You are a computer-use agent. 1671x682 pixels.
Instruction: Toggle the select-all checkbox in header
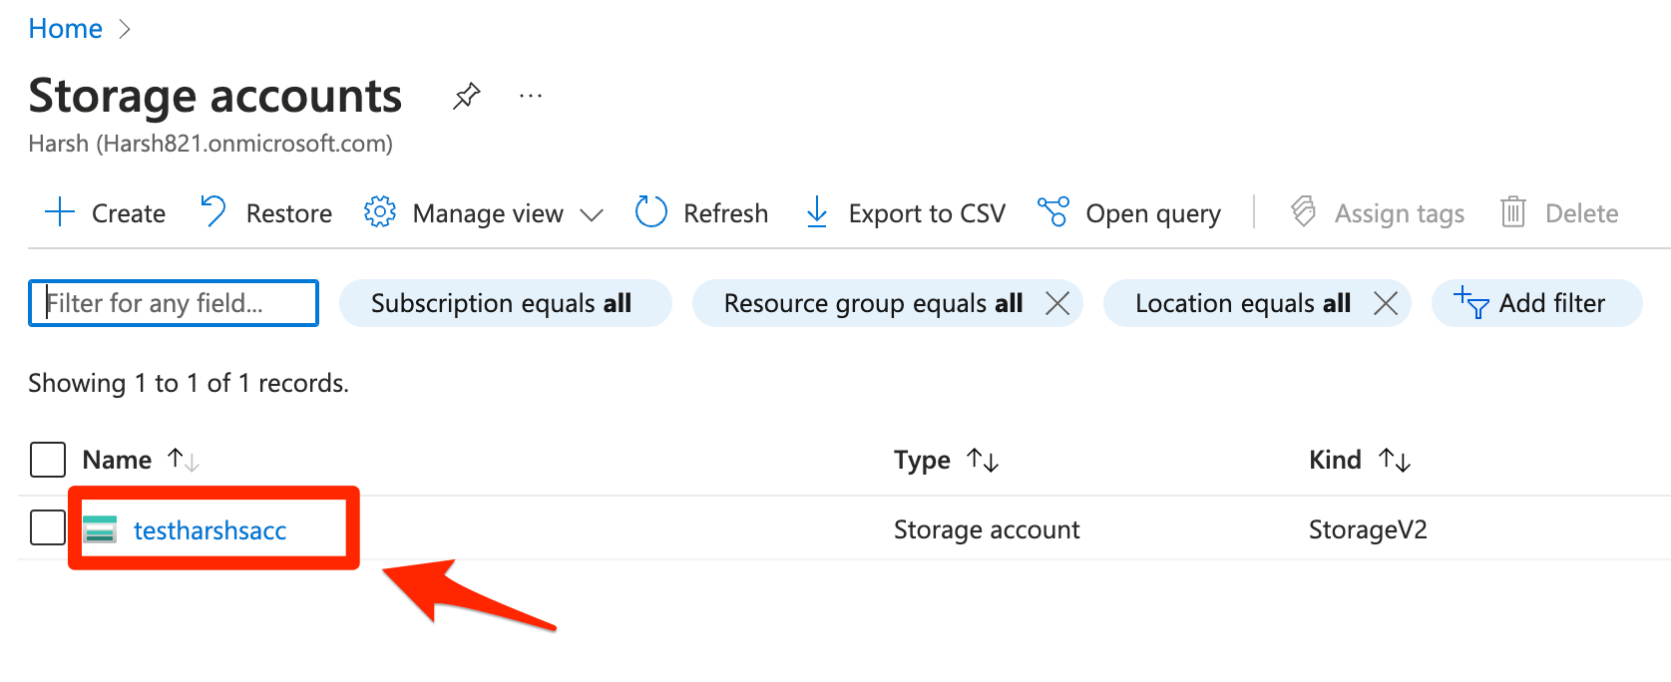pos(48,460)
